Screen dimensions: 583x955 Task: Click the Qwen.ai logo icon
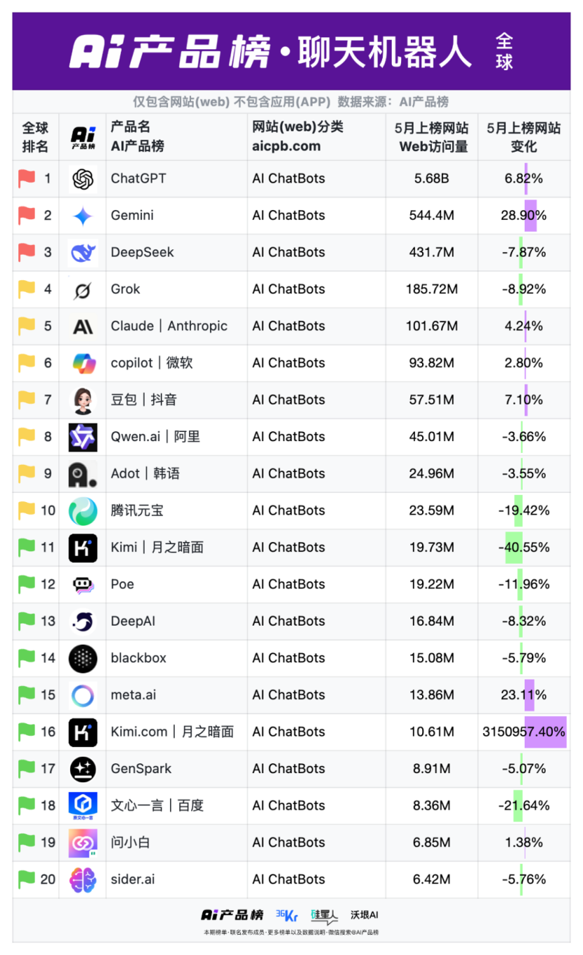pos(83,437)
